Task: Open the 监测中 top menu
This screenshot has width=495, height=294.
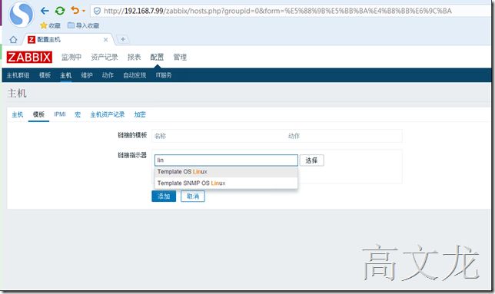Action: (71, 58)
